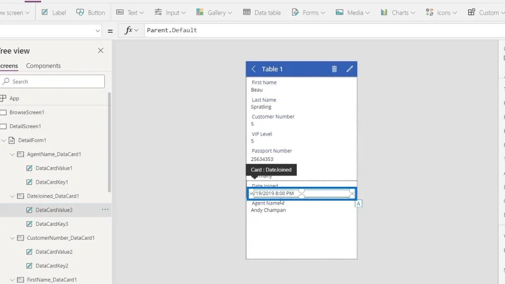
Task: Click the fx formula button
Action: [131, 30]
